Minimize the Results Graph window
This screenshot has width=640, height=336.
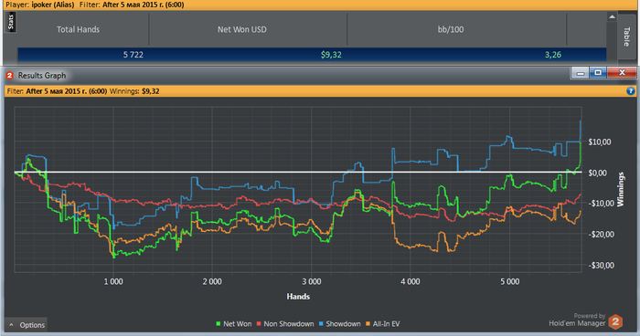[580, 73]
